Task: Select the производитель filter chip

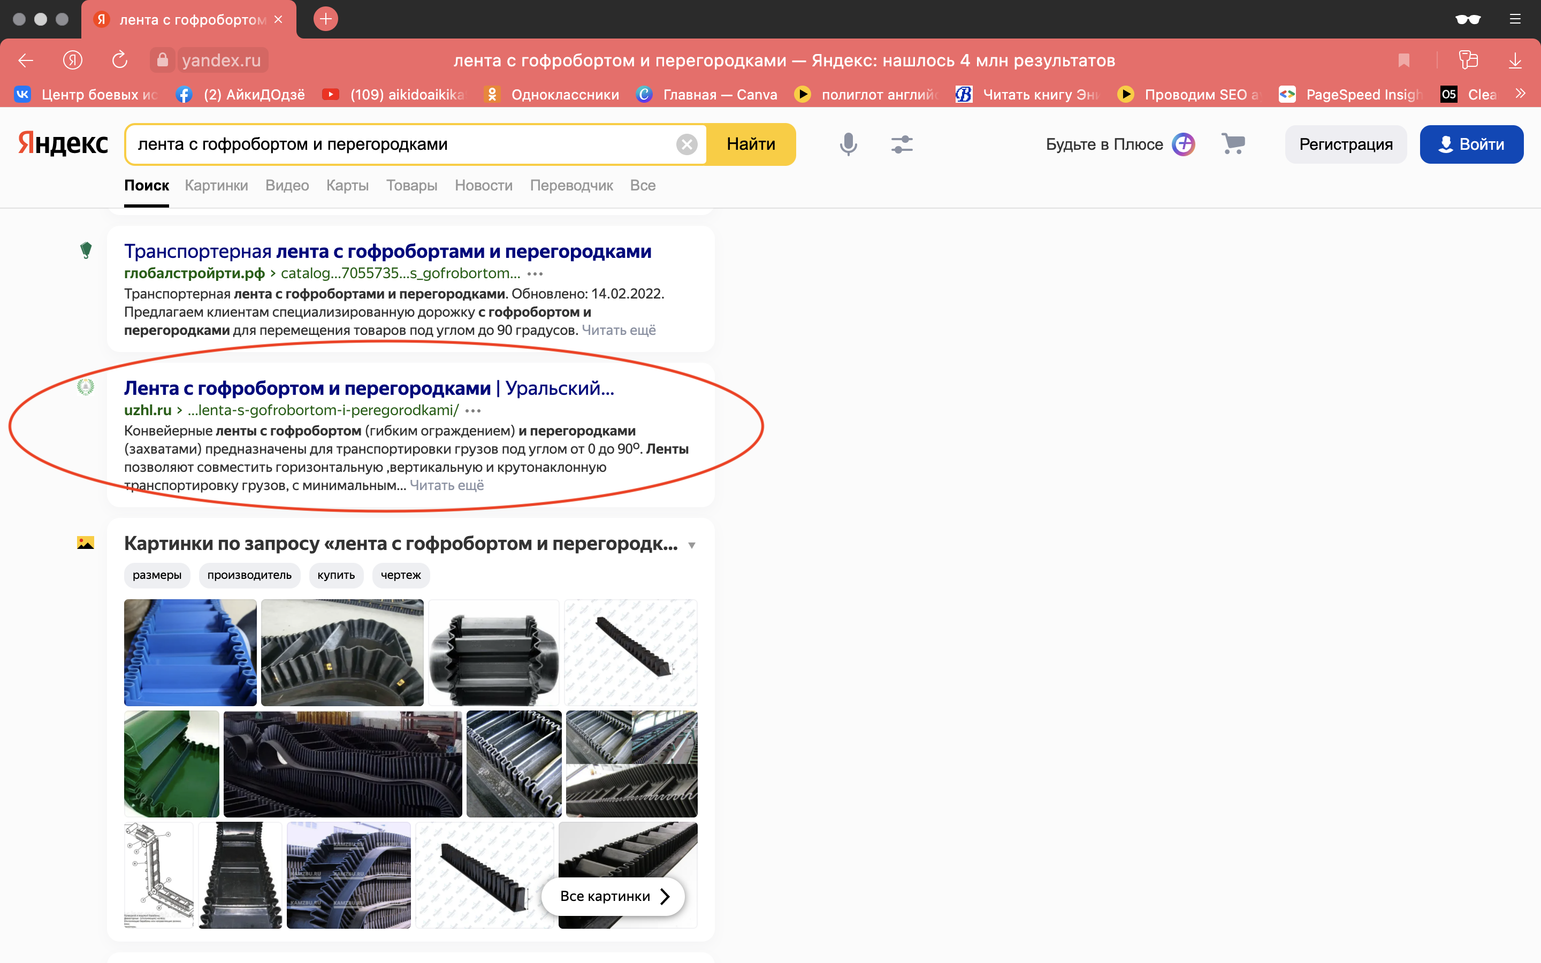Action: 249,575
